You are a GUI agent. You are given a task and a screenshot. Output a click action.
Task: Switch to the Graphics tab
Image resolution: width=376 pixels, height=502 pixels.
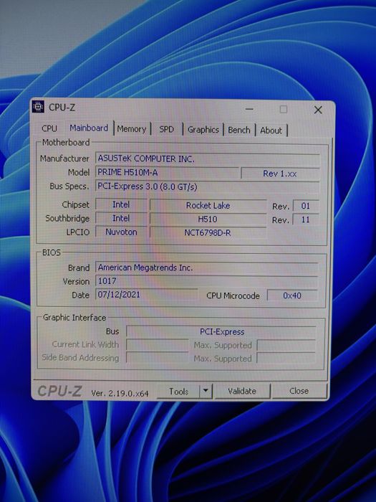203,130
